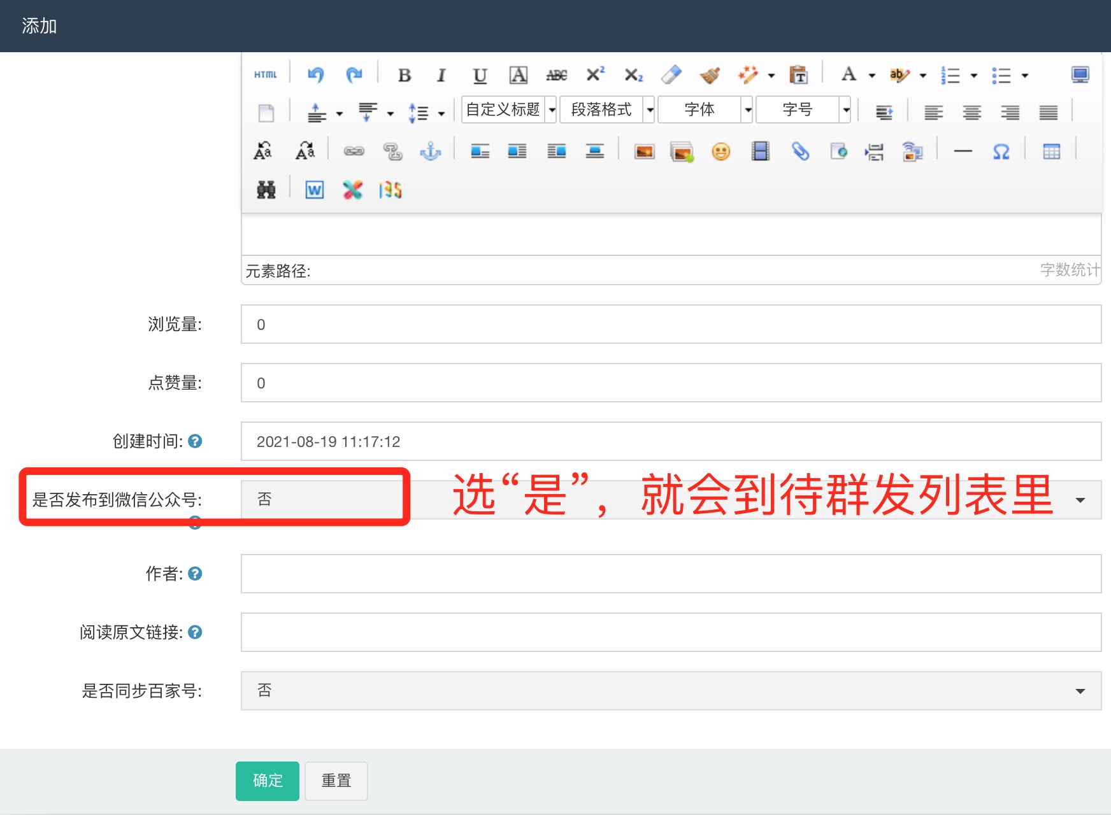Screen dimensions: 1111x815
Task: Open the find and replace binoculars tool
Action: click(266, 190)
